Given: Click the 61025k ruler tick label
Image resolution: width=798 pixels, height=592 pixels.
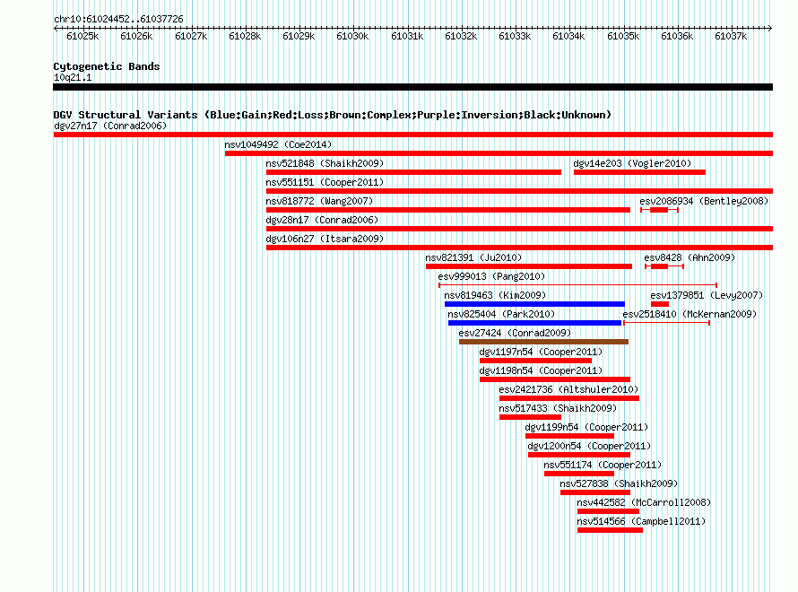Looking at the screenshot, I should pos(82,36).
